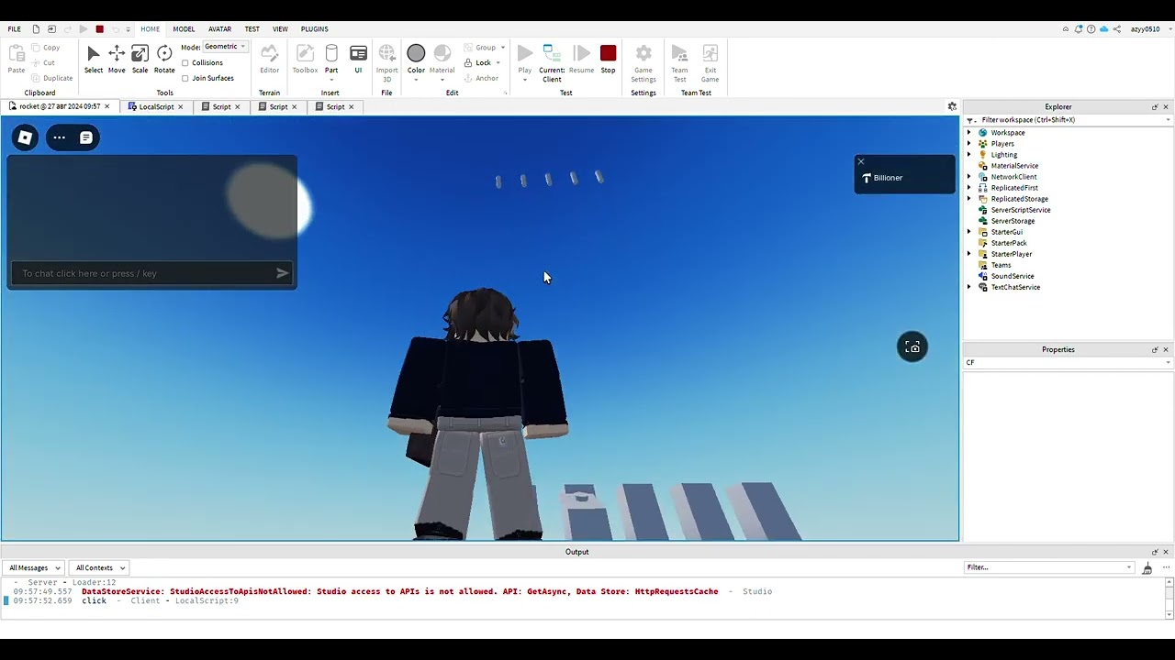Open Game Settings
Screen dimensions: 1175x660
pos(643,61)
